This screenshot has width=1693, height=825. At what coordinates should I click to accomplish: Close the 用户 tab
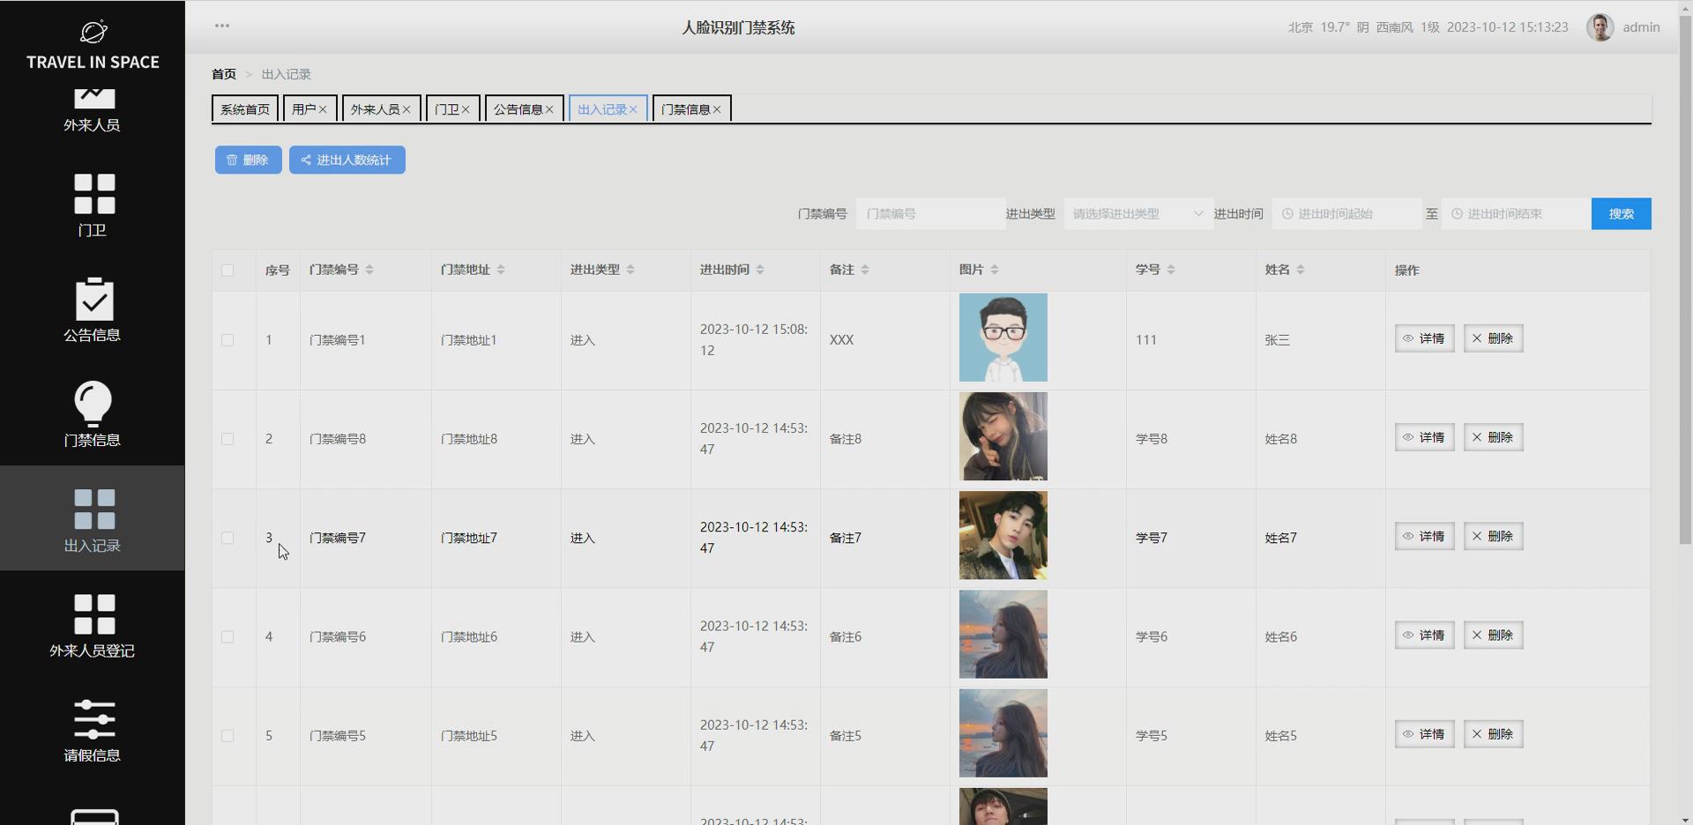[323, 109]
